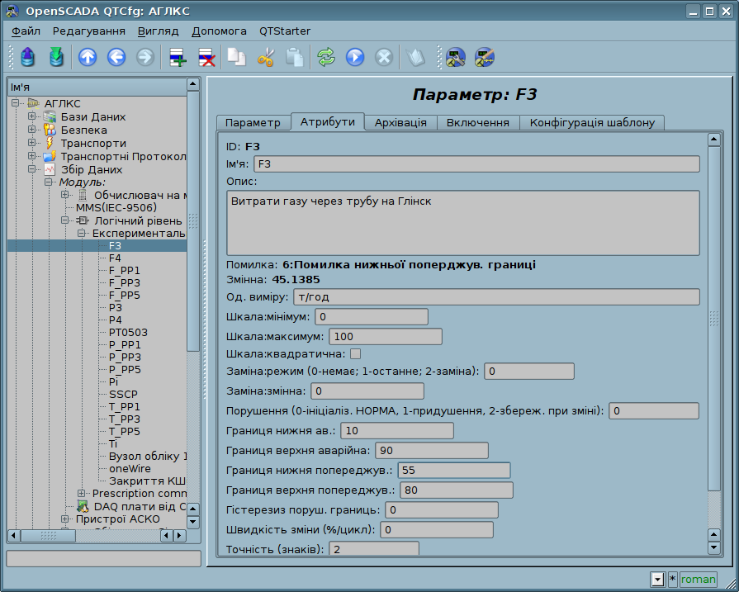
Task: Click the Add item toolbar icon
Action: point(178,57)
